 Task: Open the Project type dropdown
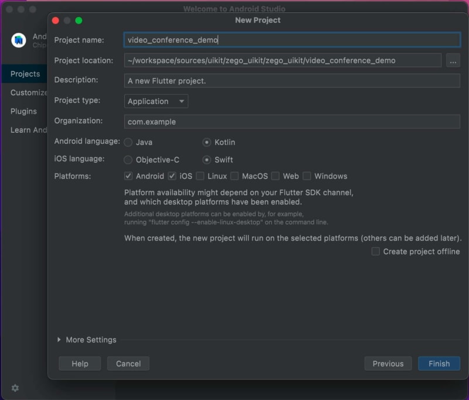tap(156, 101)
